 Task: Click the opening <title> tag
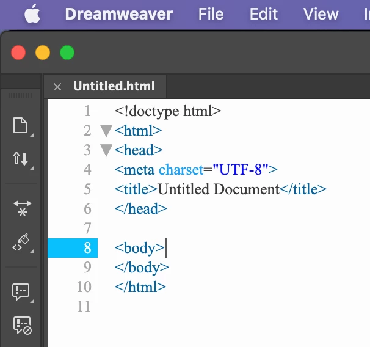[x=136, y=189]
